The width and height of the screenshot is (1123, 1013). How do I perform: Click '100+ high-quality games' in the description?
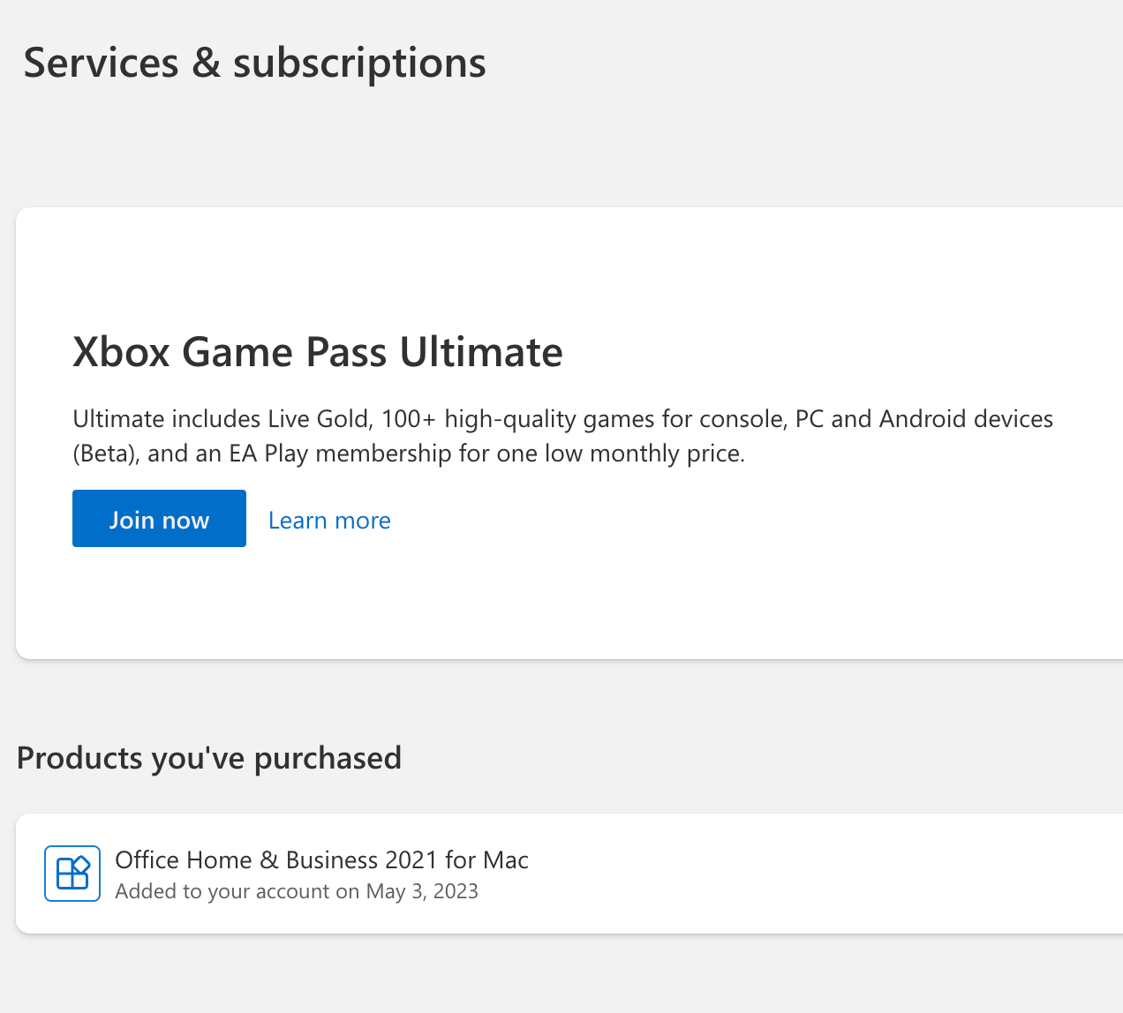coord(517,418)
